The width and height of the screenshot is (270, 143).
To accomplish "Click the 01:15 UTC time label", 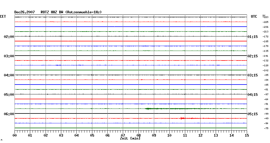I will [253, 36].
